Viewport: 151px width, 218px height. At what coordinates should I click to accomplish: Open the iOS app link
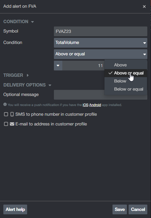tap(85, 105)
